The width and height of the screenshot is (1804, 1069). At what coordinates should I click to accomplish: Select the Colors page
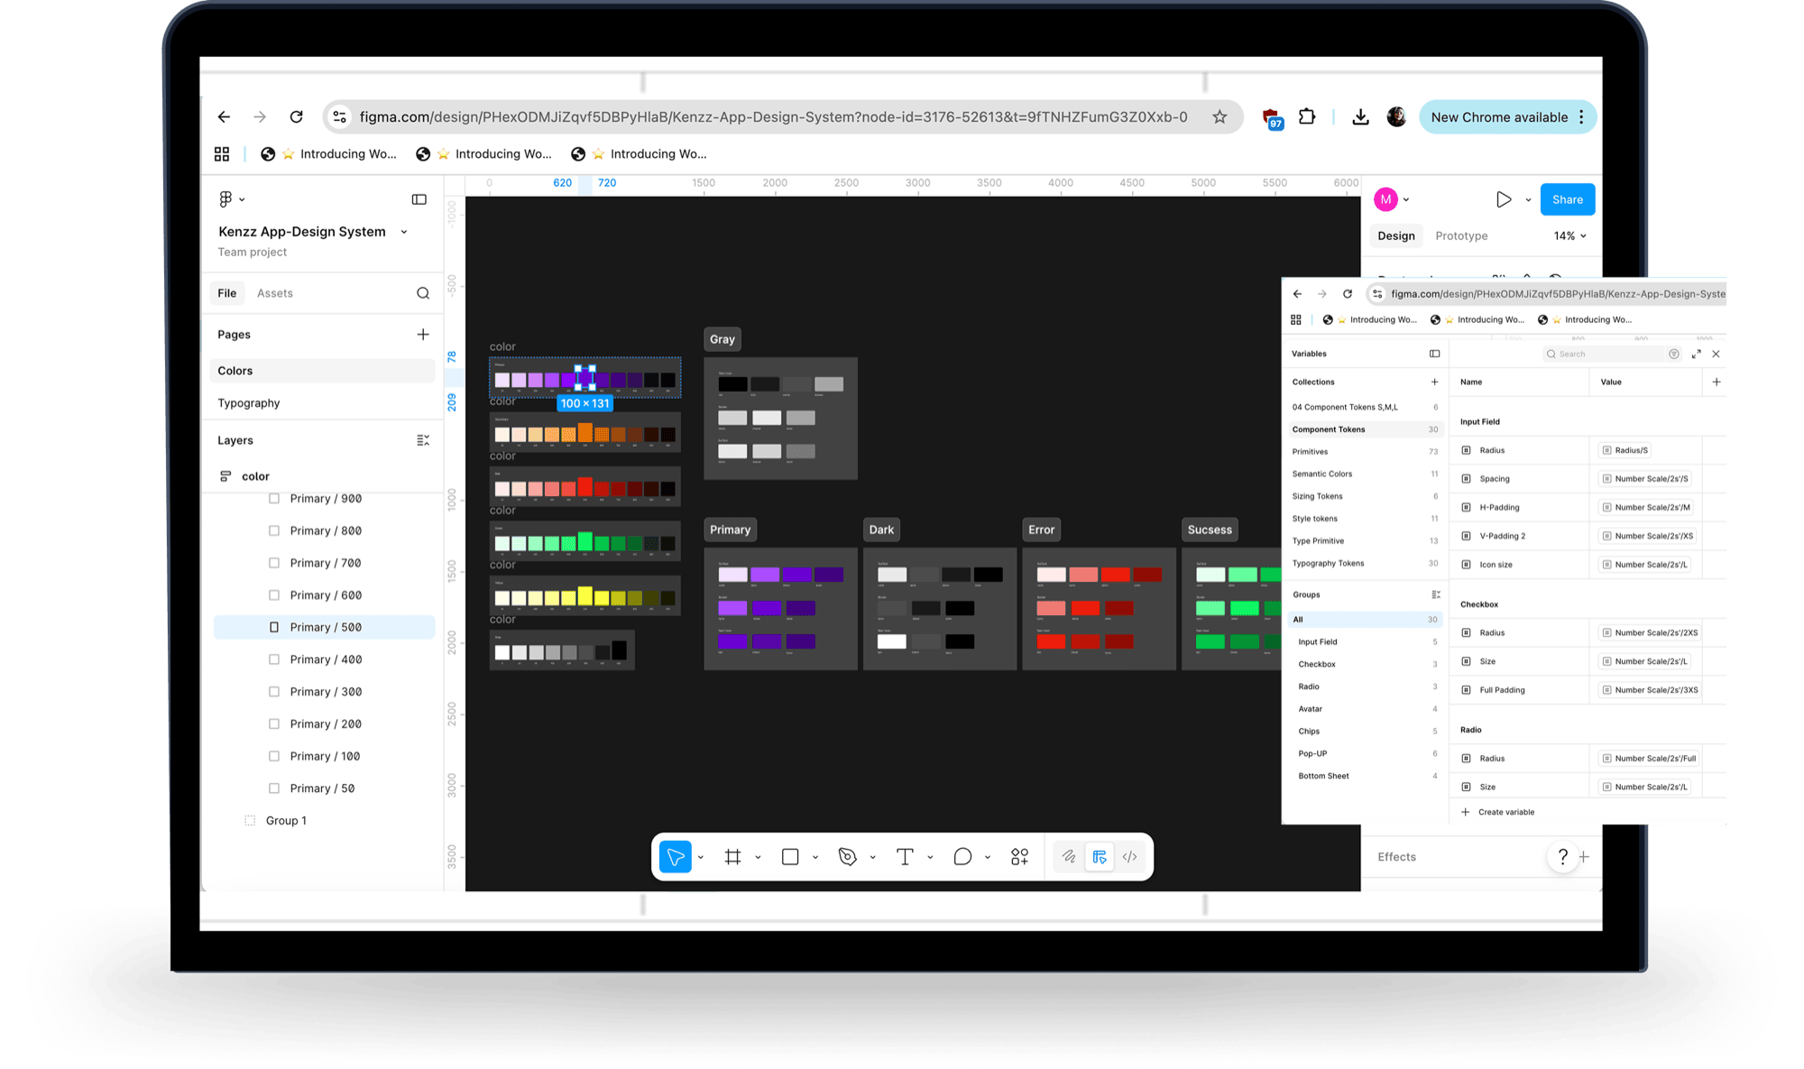click(x=322, y=371)
